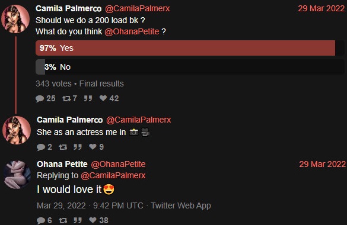Viewport: 347px width, 225px height.
Task: Retweet the 'I would love it' tweet
Action: (x=63, y=220)
